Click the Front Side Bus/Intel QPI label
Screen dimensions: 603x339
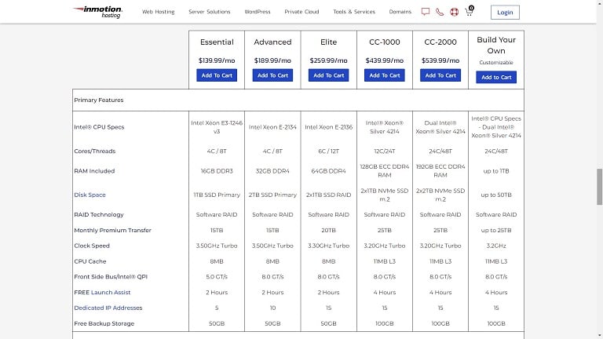pyautogui.click(x=111, y=277)
